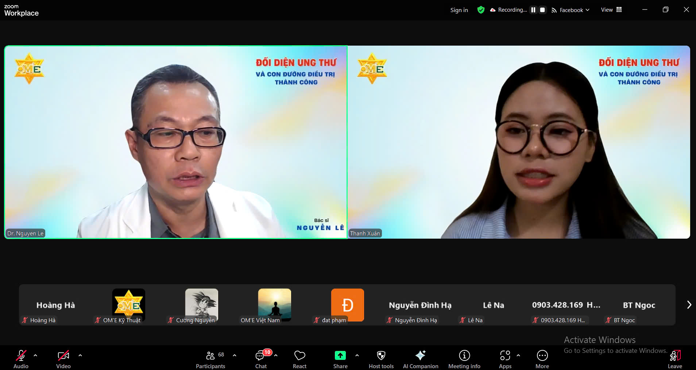Open the Participants panel
The height and width of the screenshot is (370, 696).
pos(210,359)
